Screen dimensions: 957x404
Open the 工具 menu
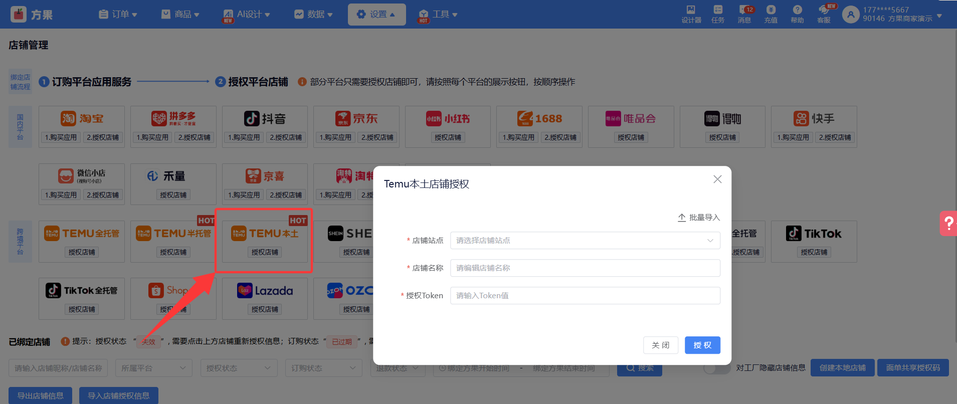(438, 15)
